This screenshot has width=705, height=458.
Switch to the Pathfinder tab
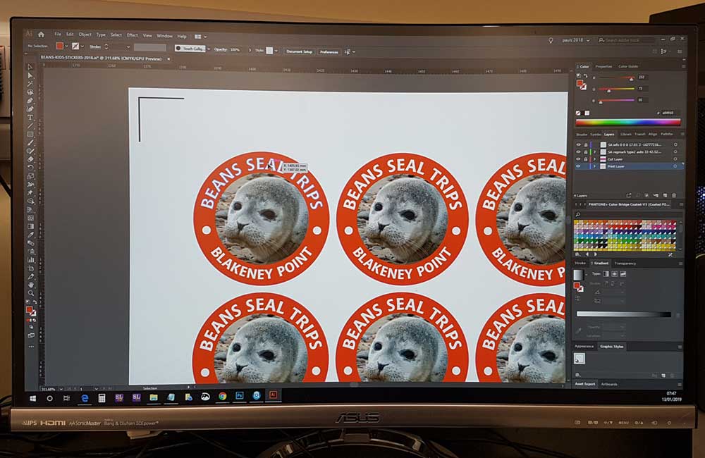click(667, 134)
